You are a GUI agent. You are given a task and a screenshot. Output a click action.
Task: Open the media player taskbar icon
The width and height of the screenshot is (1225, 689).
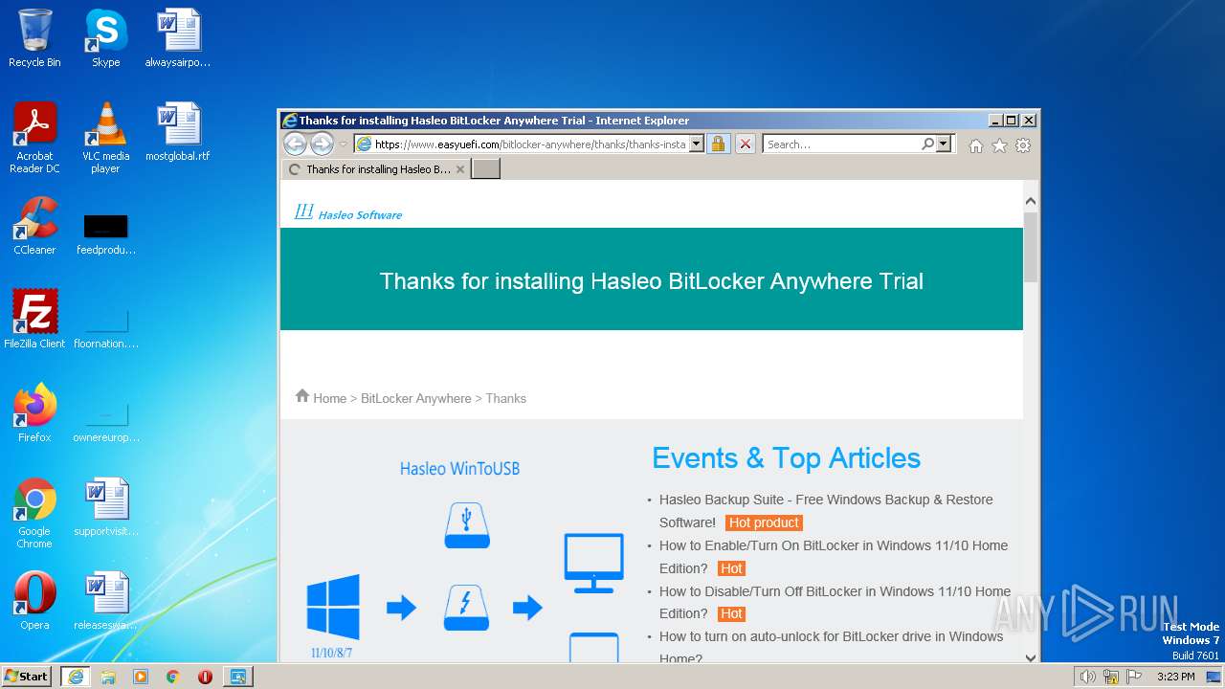pyautogui.click(x=141, y=677)
